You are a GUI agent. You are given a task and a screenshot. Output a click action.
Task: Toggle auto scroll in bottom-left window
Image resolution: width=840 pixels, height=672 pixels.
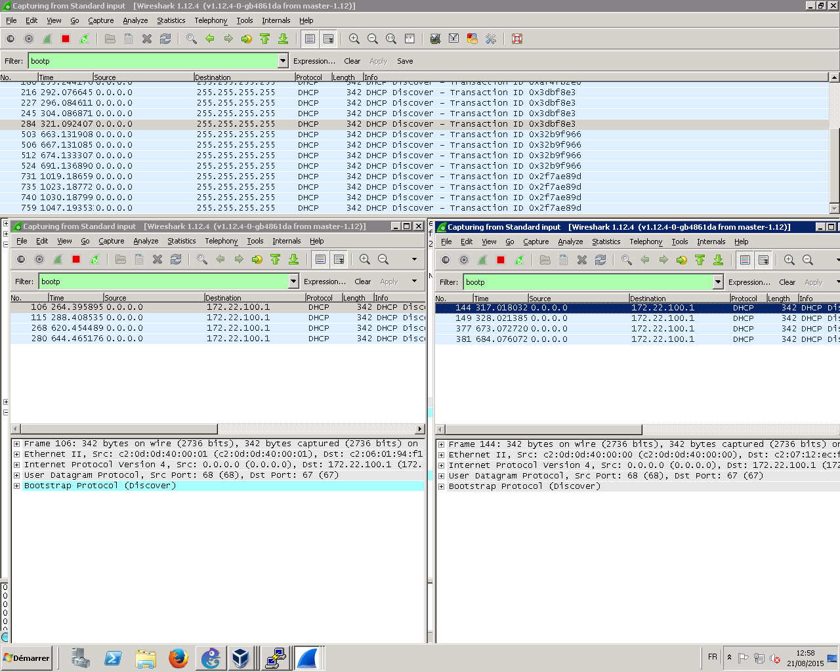(x=339, y=259)
